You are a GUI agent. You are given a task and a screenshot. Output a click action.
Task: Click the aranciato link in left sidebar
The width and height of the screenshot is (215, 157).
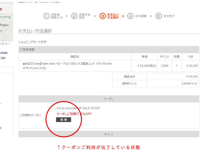pos(4,53)
